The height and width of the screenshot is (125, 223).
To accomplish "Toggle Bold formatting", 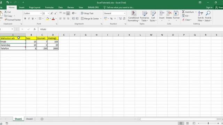I will tap(25, 18).
